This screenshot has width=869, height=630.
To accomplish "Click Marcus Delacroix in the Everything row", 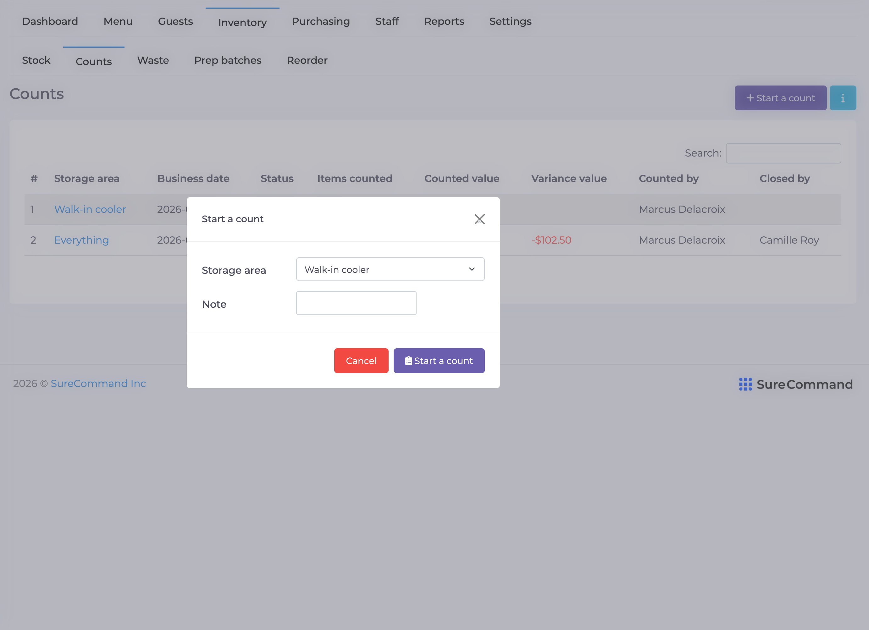I will coord(682,240).
